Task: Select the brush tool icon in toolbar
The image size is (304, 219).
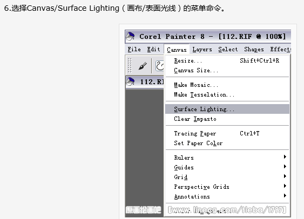Action: [x=143, y=66]
